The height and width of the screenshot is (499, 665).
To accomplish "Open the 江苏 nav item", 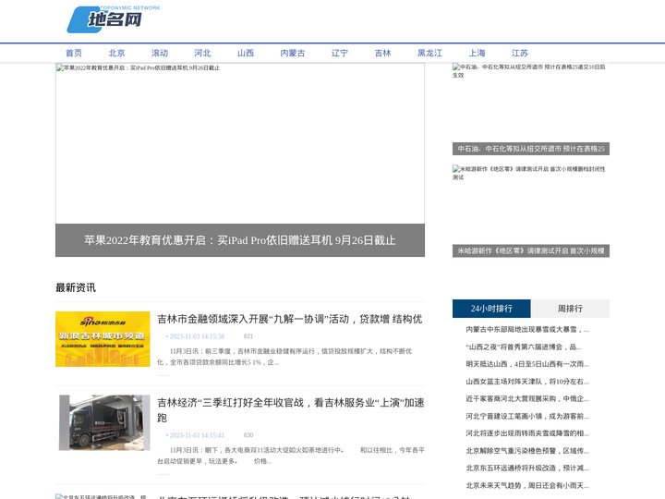I will [520, 53].
